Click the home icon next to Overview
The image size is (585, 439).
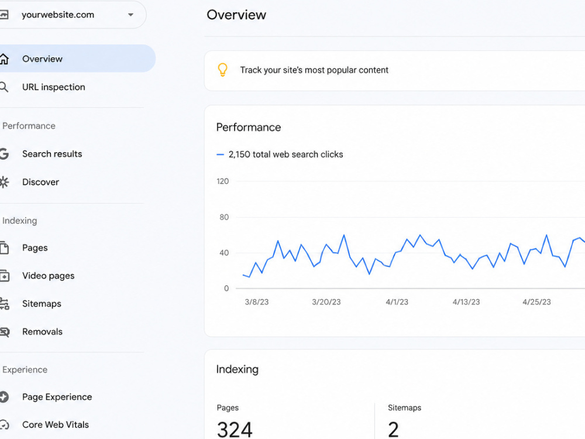[x=4, y=59]
